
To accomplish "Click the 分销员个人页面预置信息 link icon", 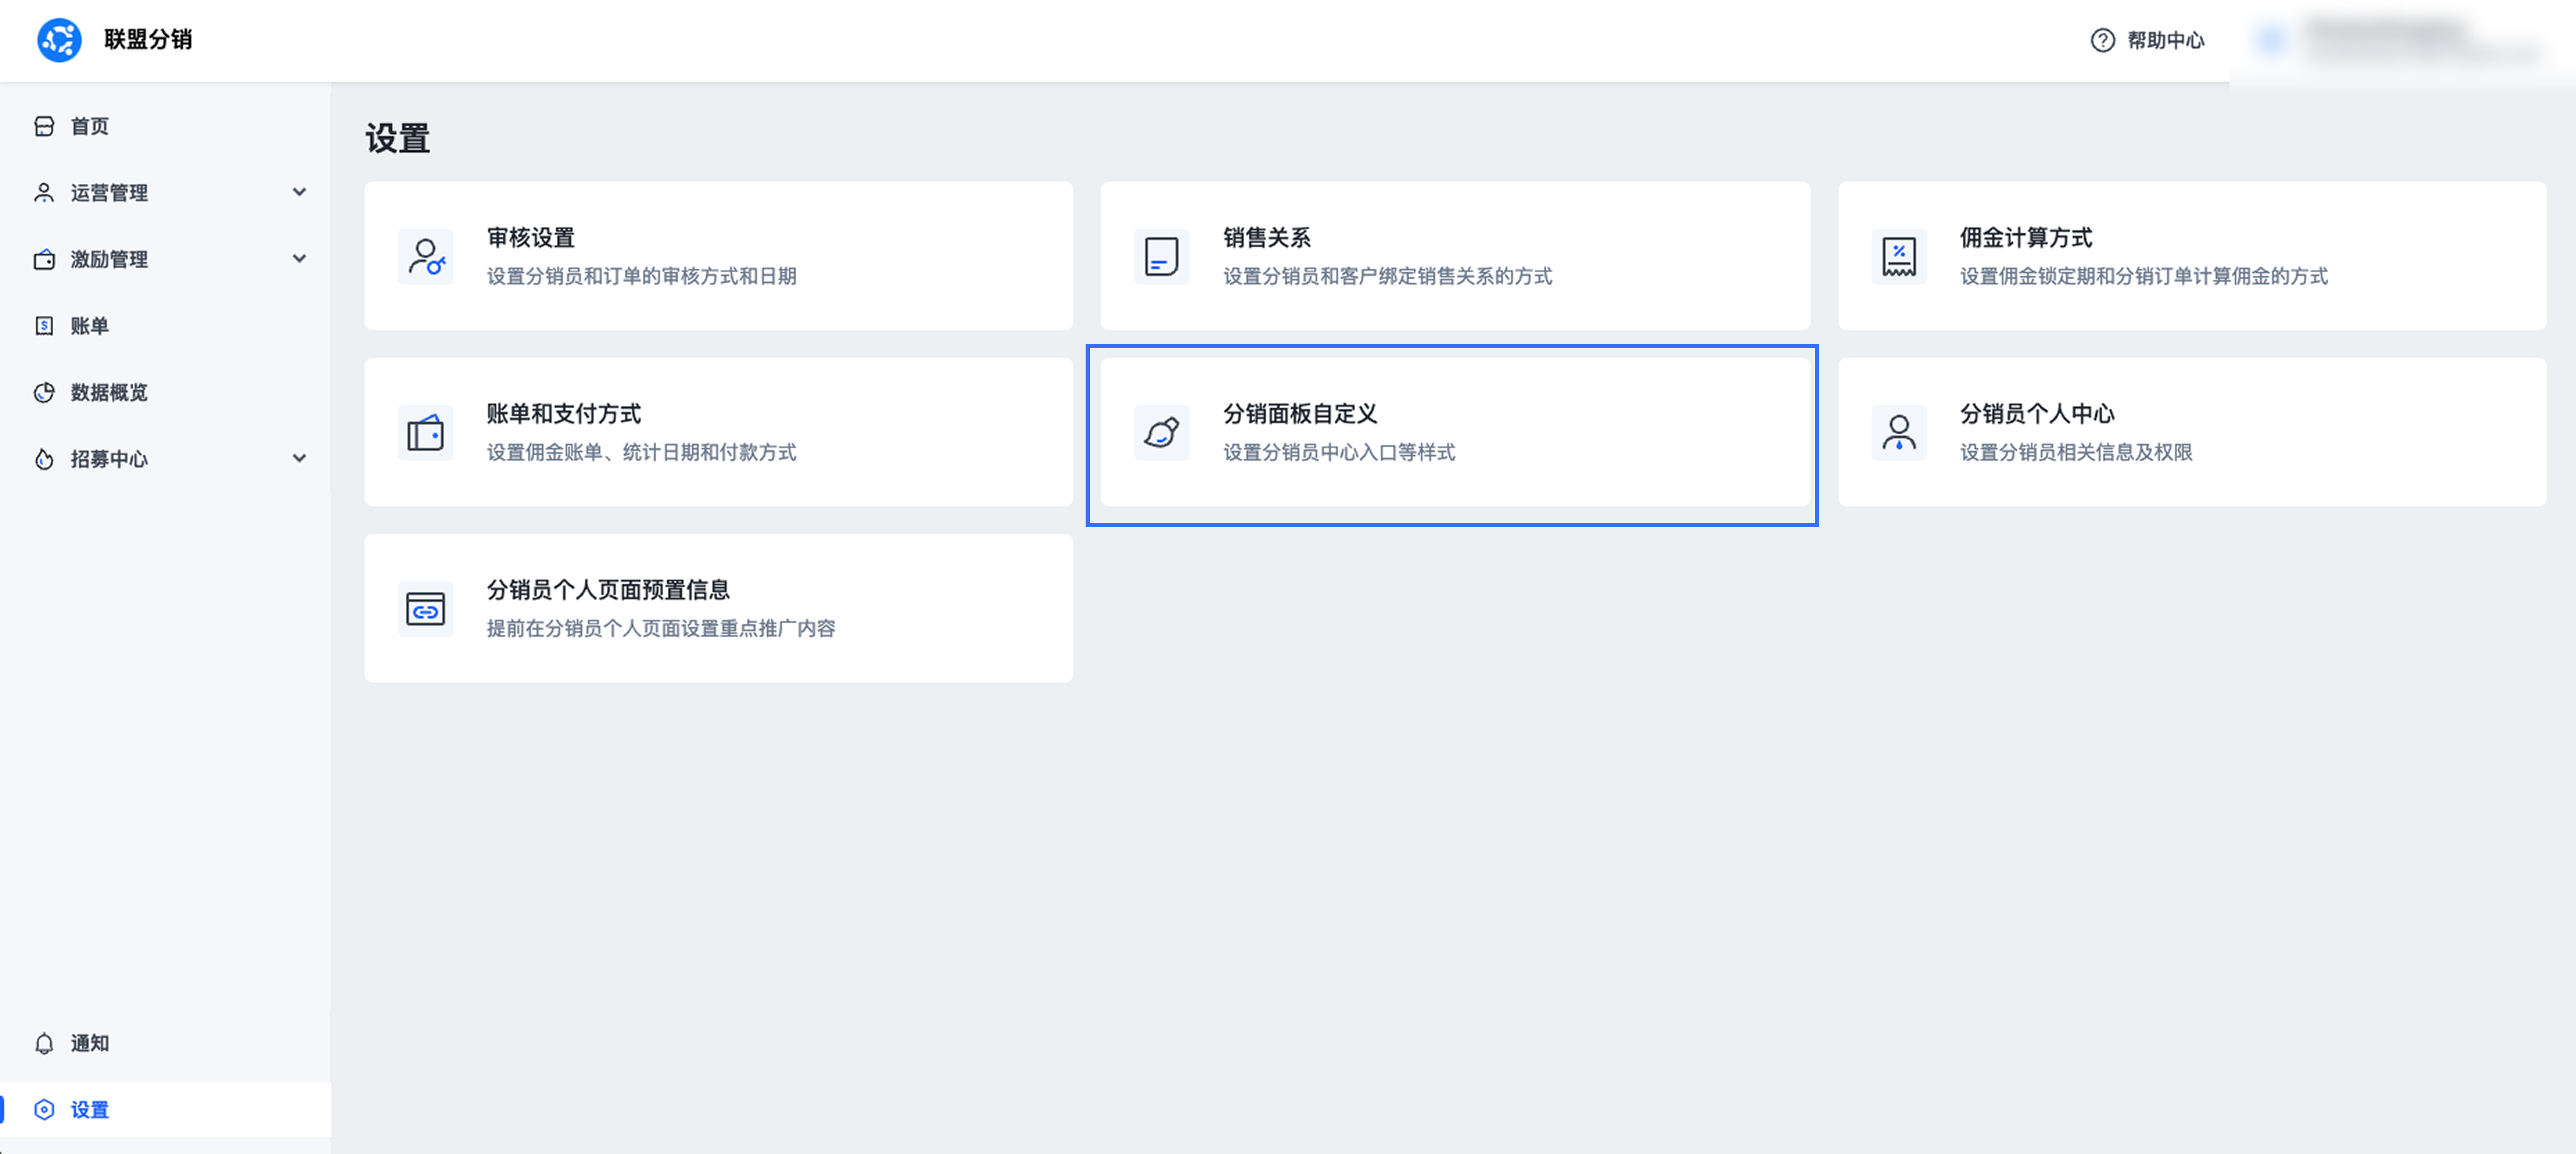I will [x=426, y=609].
